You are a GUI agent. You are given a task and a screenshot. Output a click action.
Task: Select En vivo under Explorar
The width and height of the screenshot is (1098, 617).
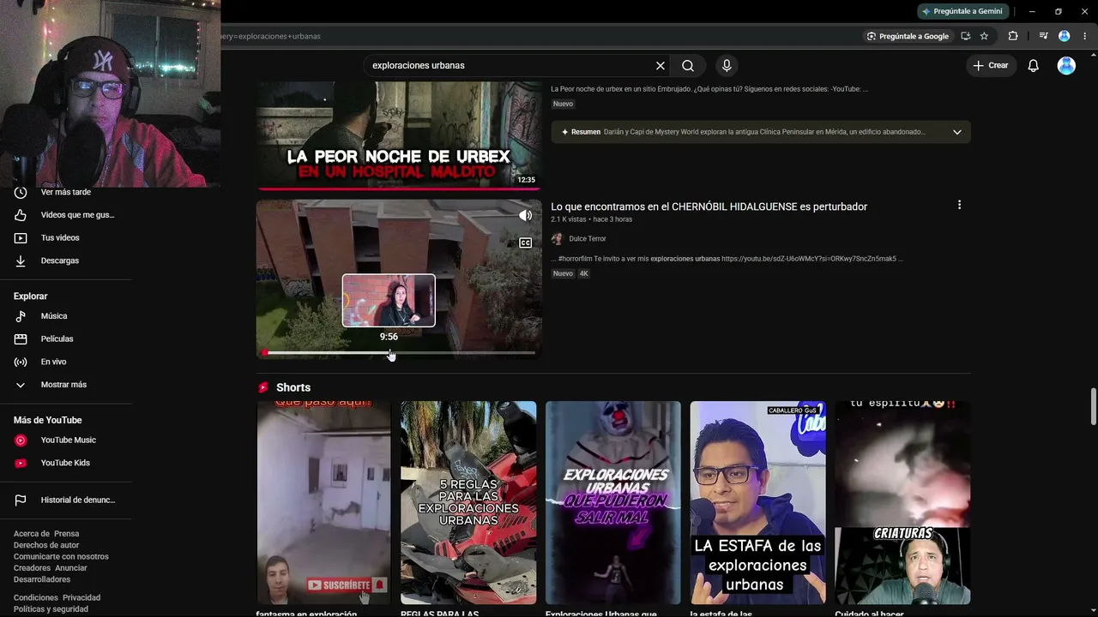53,362
